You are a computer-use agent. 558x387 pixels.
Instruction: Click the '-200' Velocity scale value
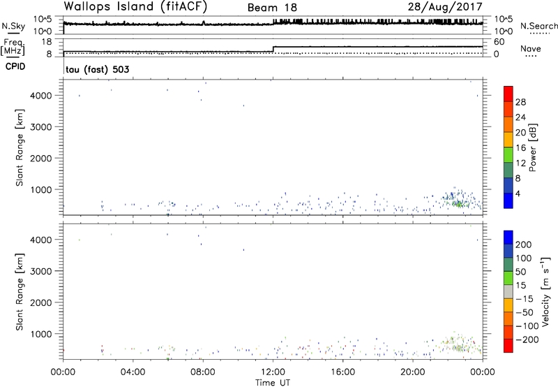tap(527, 339)
